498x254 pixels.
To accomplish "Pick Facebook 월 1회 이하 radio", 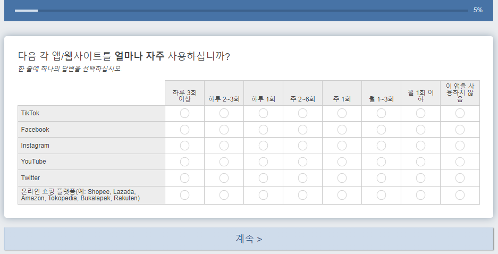I will pos(421,130).
